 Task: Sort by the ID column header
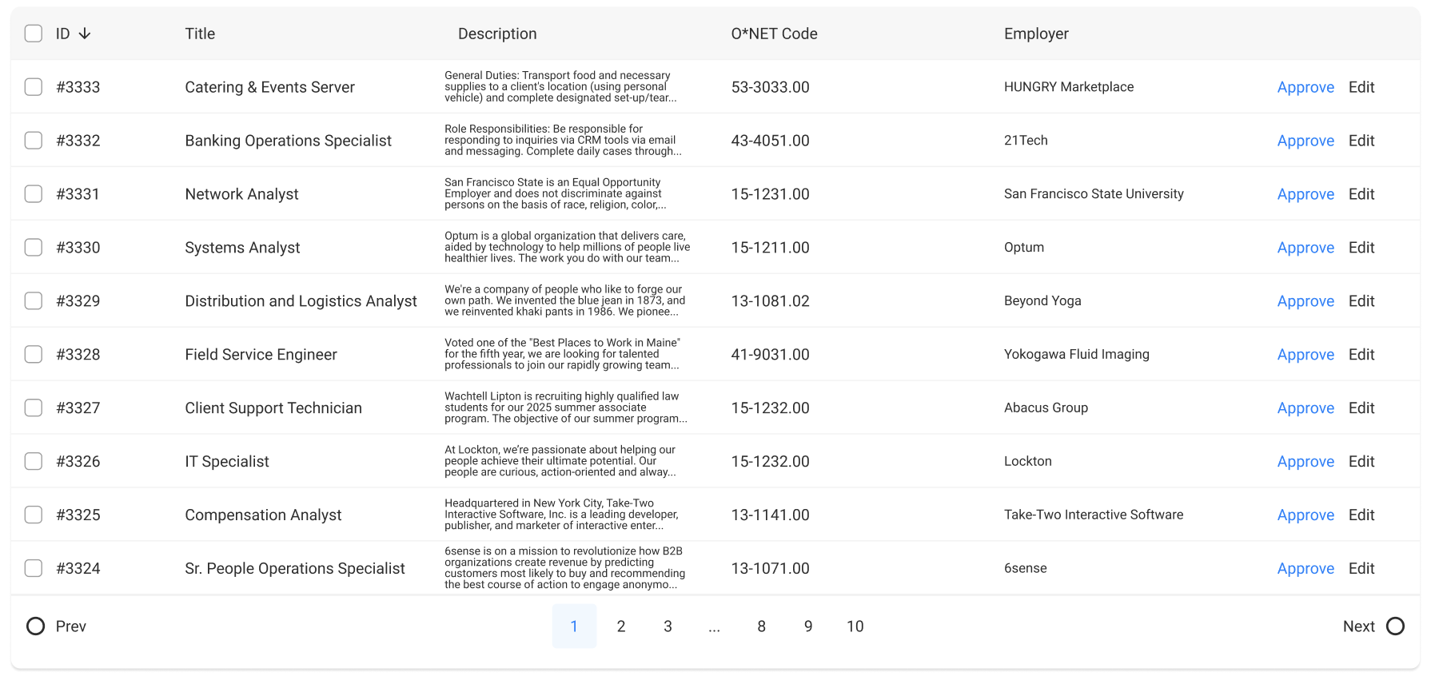(x=63, y=34)
